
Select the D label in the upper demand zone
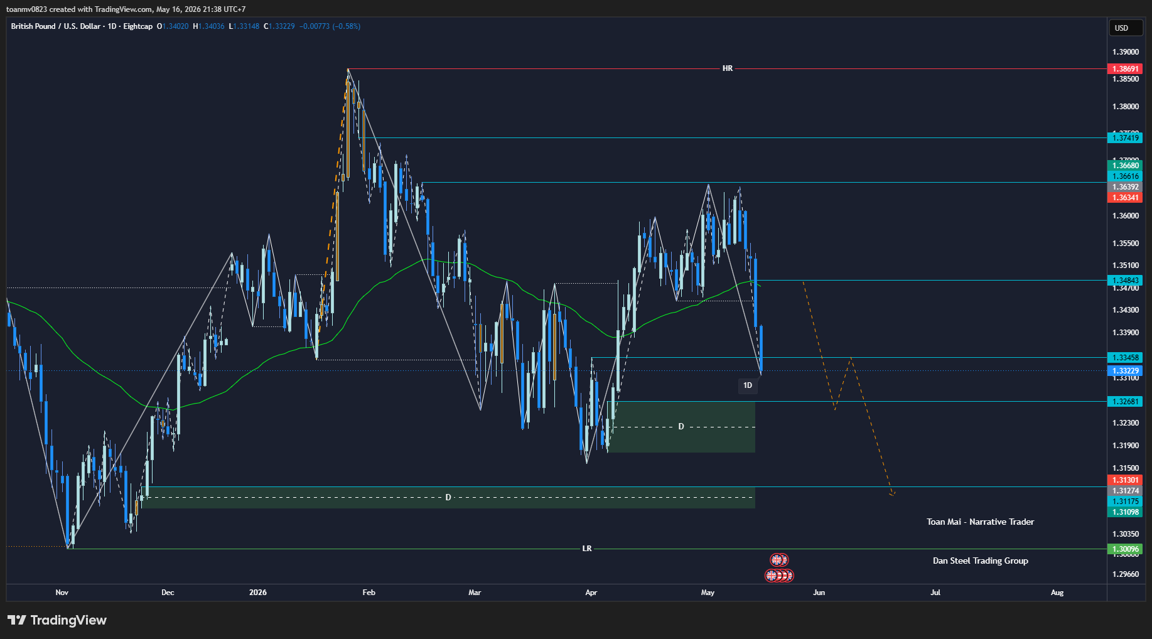coord(681,427)
